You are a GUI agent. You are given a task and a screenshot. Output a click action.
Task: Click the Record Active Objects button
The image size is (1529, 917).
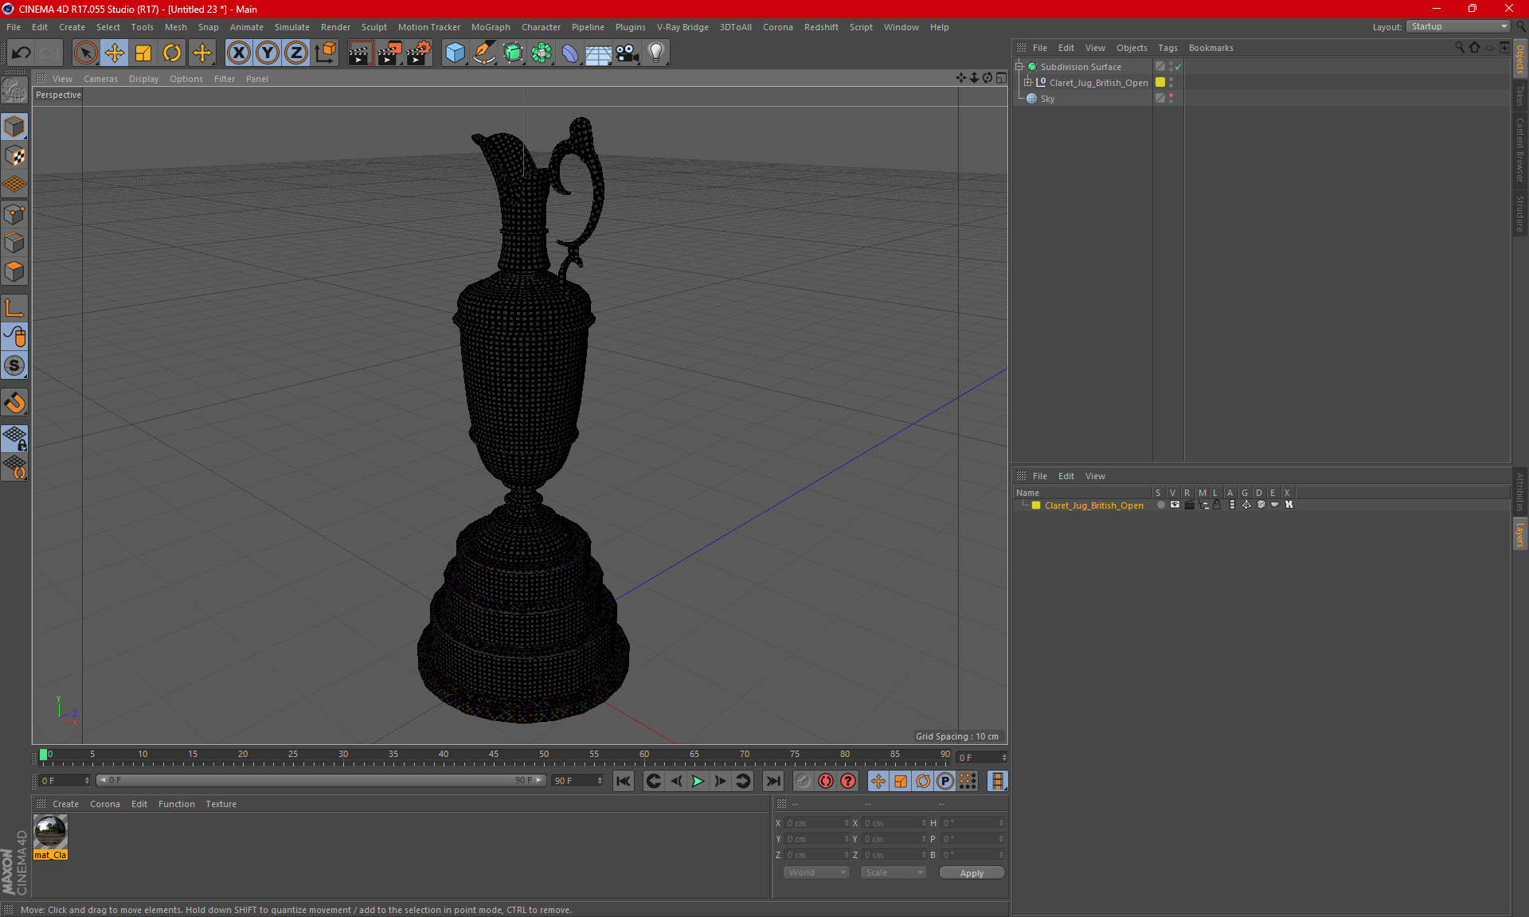click(803, 781)
